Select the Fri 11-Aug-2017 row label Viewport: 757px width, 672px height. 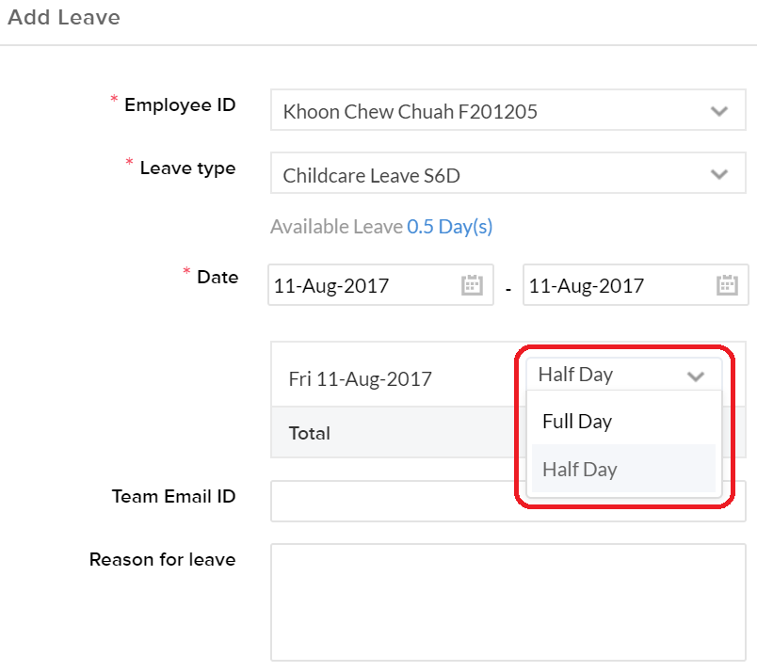pyautogui.click(x=360, y=378)
